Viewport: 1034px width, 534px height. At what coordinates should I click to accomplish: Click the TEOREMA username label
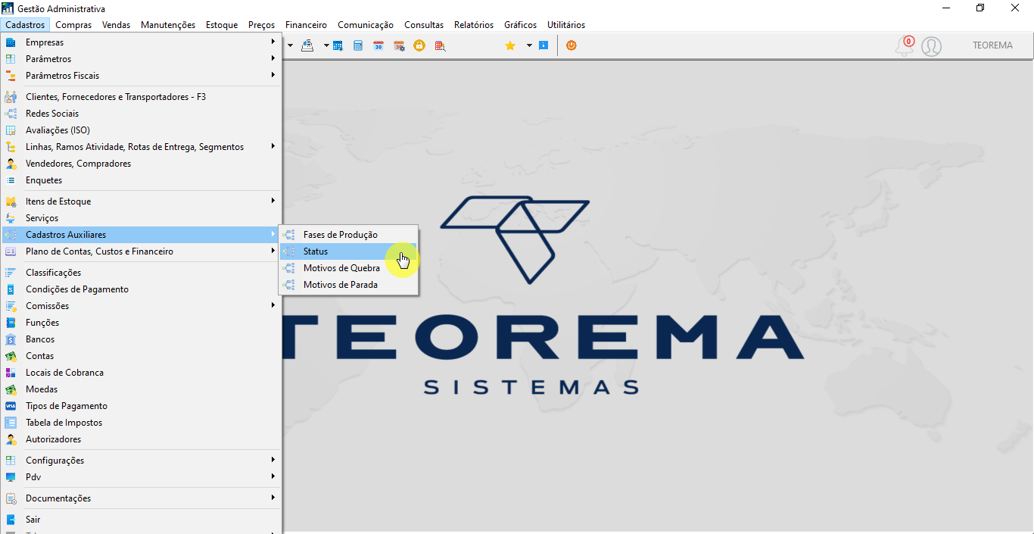click(992, 45)
